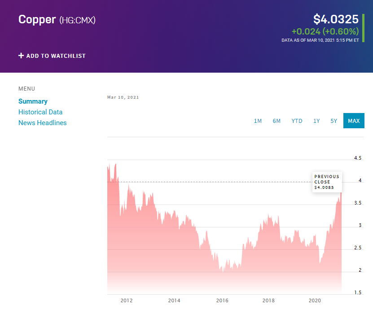Screen dimensions: 373x309
Task: Click the chart's 2016 price low point
Action: (x=223, y=271)
